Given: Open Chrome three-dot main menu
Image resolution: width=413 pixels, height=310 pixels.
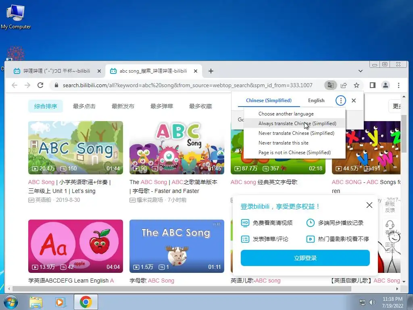Looking at the screenshot, I should (x=398, y=85).
